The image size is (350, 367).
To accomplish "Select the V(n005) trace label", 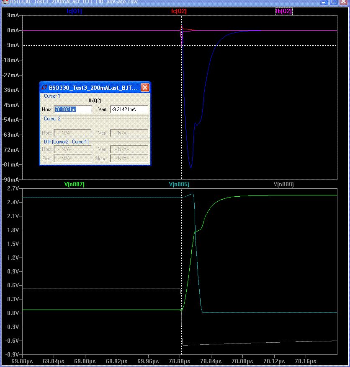I will pos(179,184).
